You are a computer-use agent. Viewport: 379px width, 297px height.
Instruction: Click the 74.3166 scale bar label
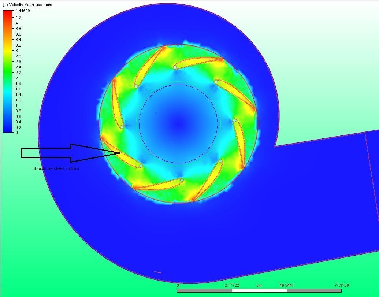[342, 285]
